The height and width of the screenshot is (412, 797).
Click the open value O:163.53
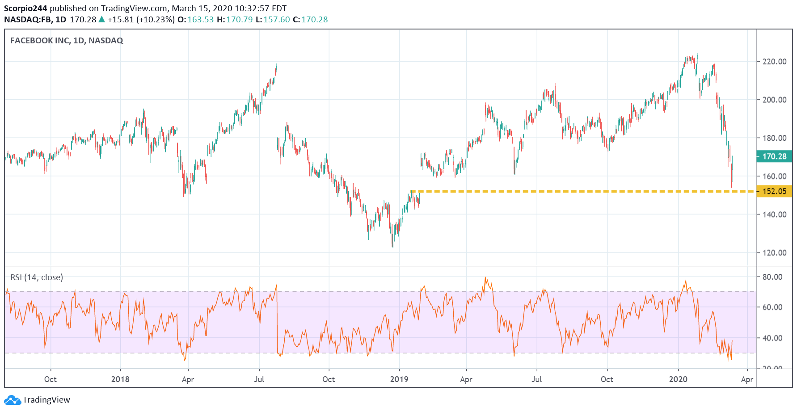196,20
